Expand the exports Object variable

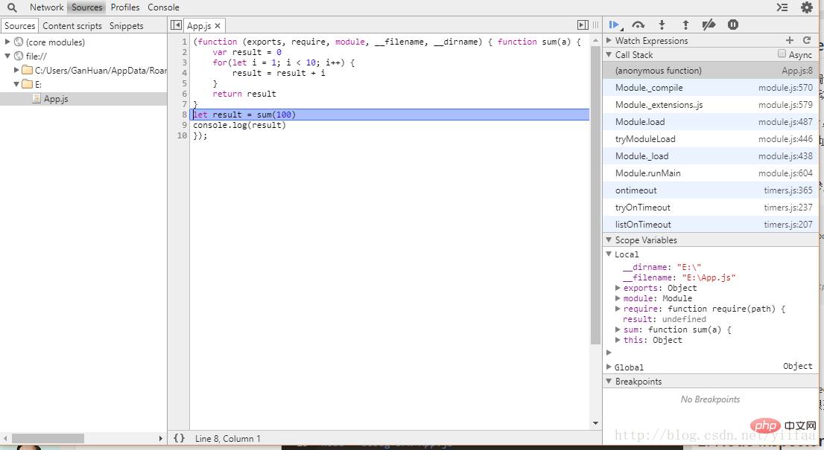[618, 288]
